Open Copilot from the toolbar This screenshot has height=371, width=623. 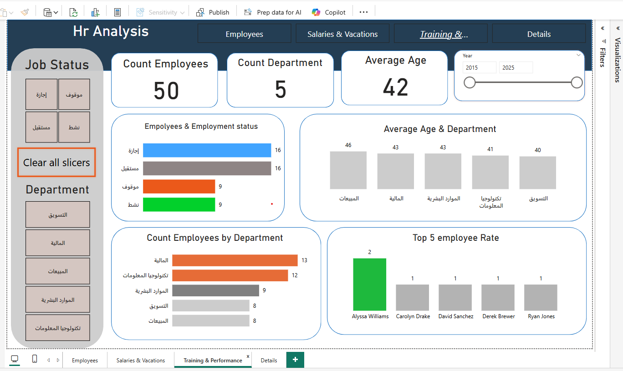pyautogui.click(x=329, y=12)
